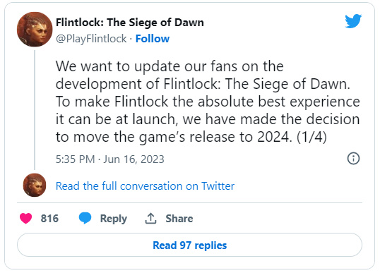380x273 pixels.
Task: Click the share upload arrow icon
Action: click(150, 218)
